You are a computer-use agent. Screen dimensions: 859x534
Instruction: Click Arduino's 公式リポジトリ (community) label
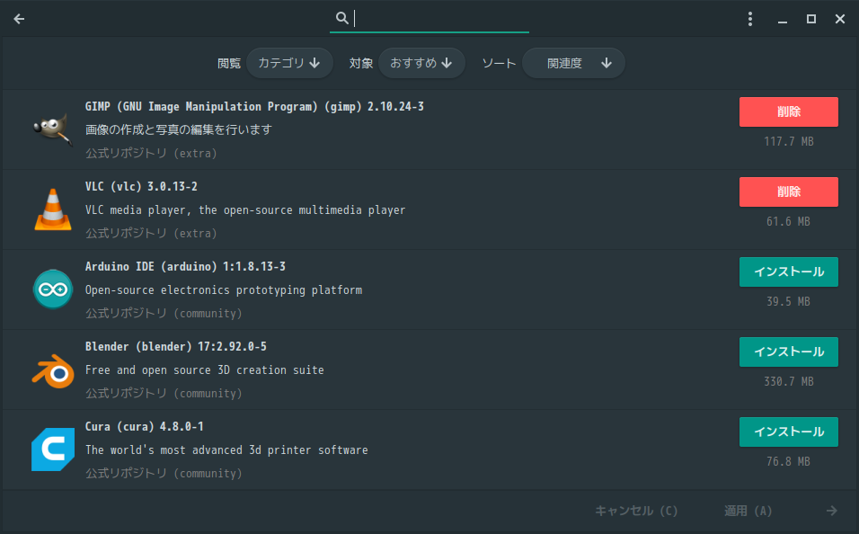coord(164,314)
